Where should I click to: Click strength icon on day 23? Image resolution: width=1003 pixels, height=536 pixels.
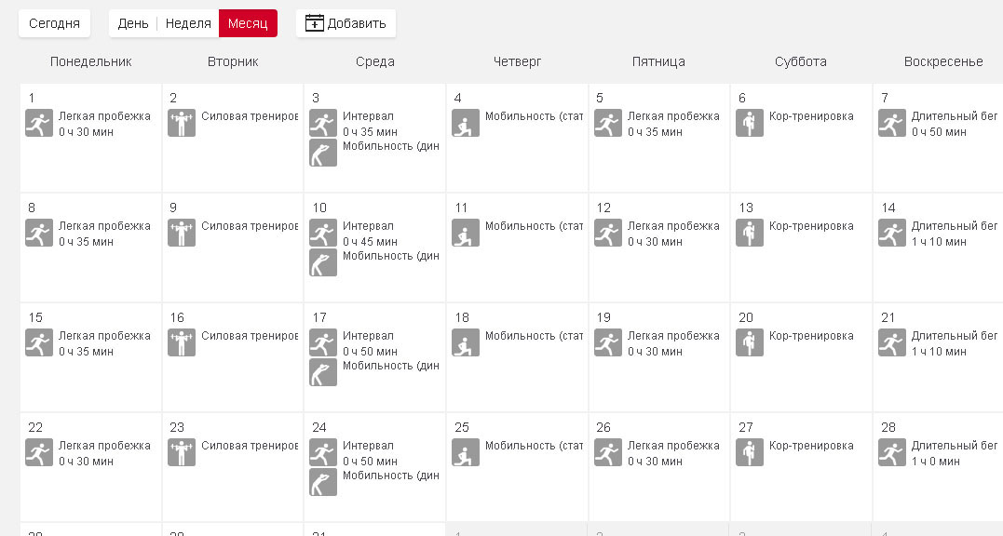pos(182,453)
